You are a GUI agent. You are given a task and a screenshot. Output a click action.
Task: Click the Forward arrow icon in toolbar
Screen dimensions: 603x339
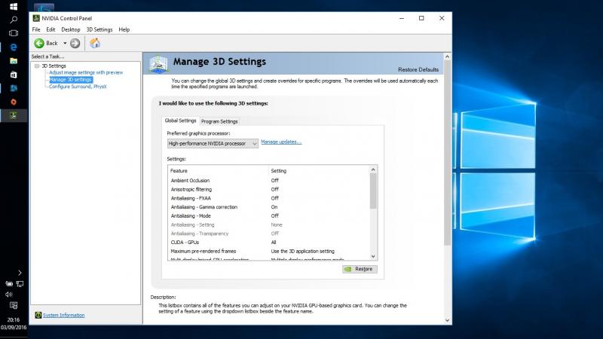click(75, 43)
